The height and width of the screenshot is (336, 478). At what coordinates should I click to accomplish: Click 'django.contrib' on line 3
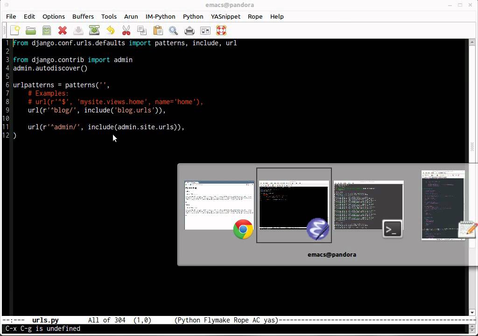(x=58, y=60)
